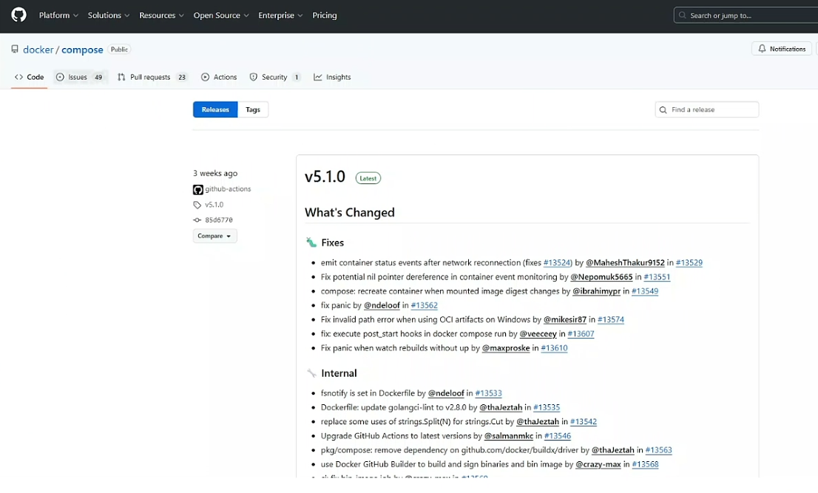
Task: Click the repository icon beside docker
Action: 15,49
